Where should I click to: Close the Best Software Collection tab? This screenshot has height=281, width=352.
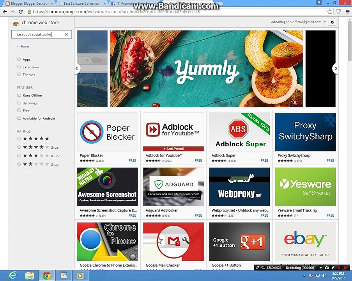105,4
